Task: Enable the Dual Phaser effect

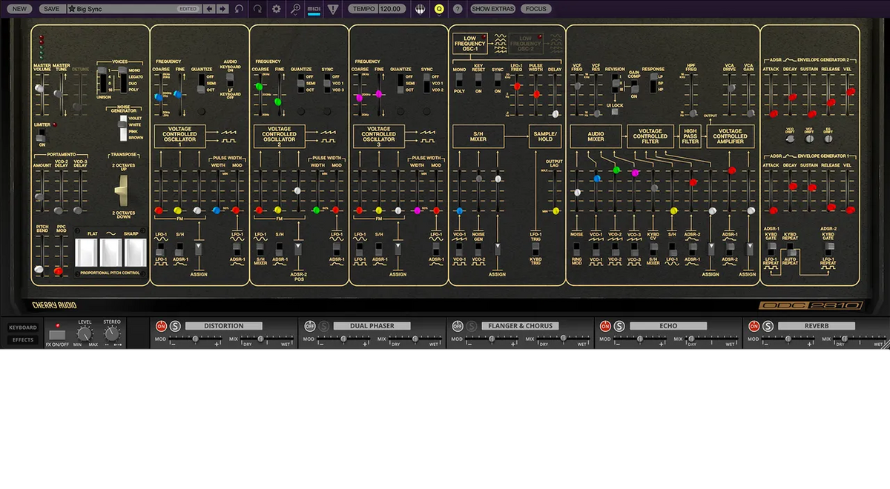Action: 310,326
